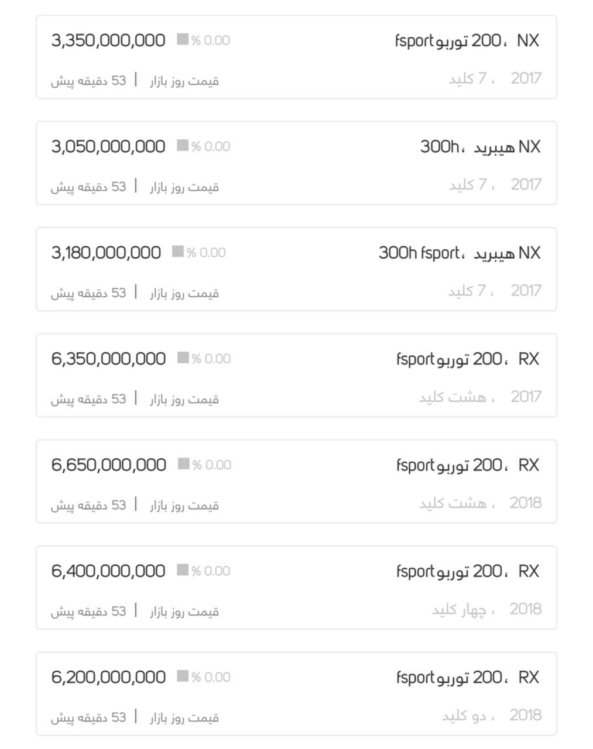593x749 pixels.
Task: Open the NX 200 turbo fsport listing title
Action: [467, 41]
